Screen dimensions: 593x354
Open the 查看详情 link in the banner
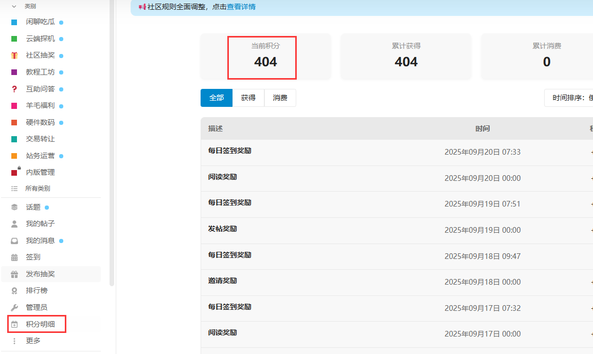[x=241, y=7]
